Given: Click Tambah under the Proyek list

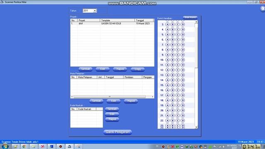Looking at the screenshot, I should coord(85,69).
